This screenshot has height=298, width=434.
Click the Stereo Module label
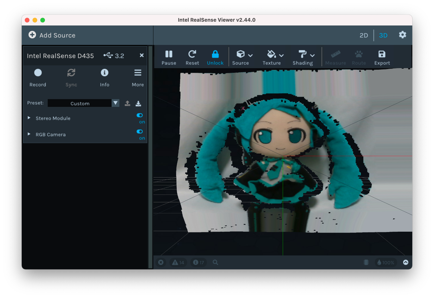click(53, 118)
